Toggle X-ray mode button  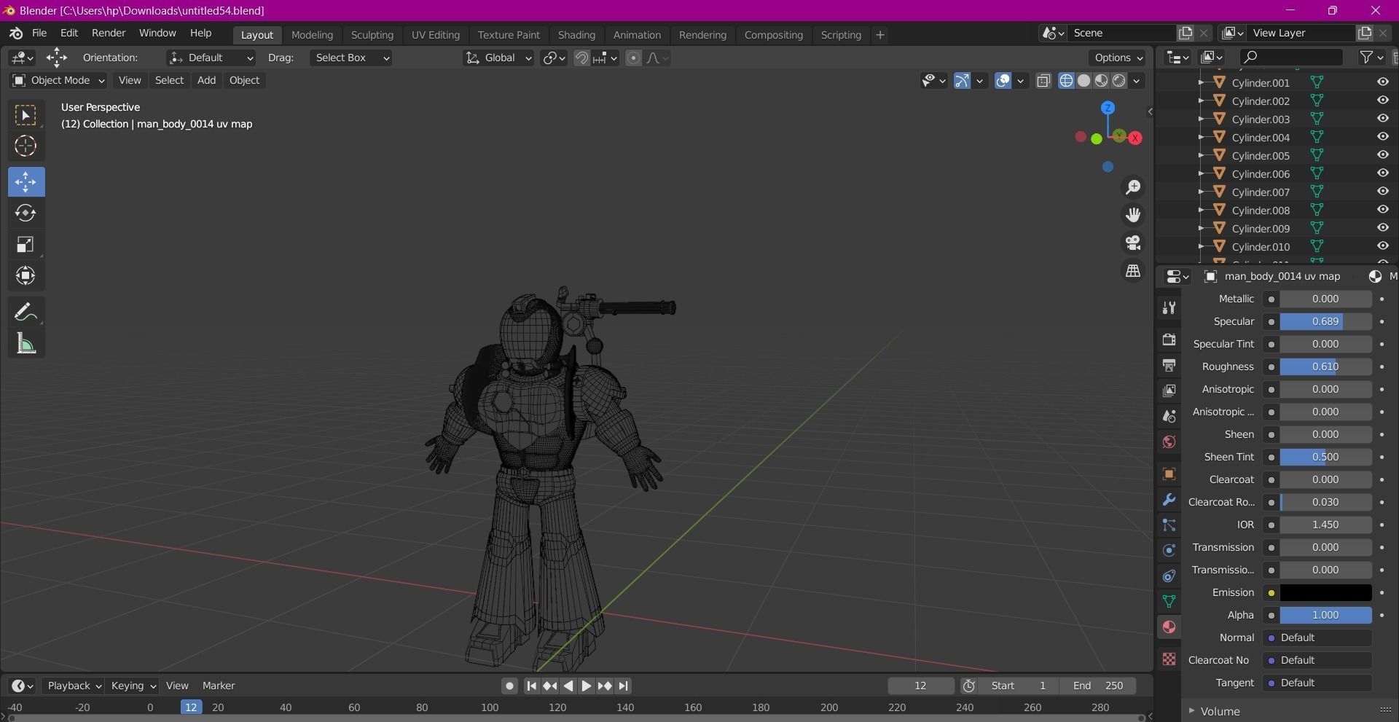coord(1043,80)
